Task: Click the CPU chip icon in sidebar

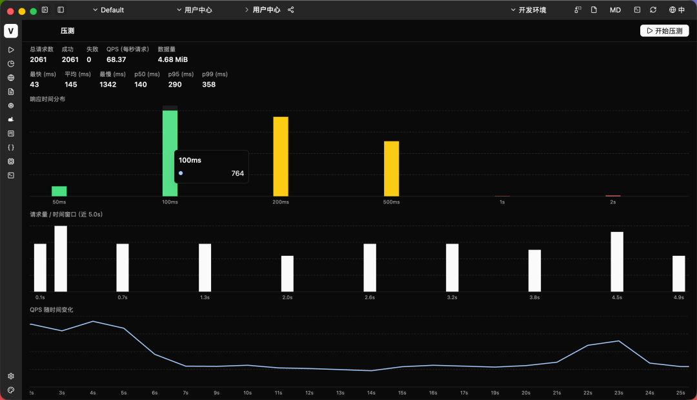Action: click(11, 161)
